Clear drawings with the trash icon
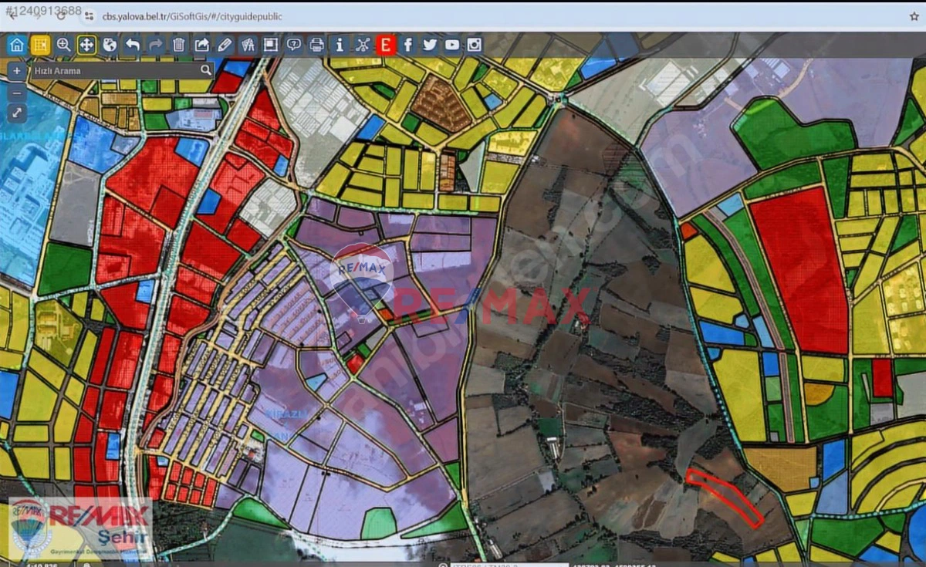Image resolution: width=926 pixels, height=567 pixels. pos(179,45)
